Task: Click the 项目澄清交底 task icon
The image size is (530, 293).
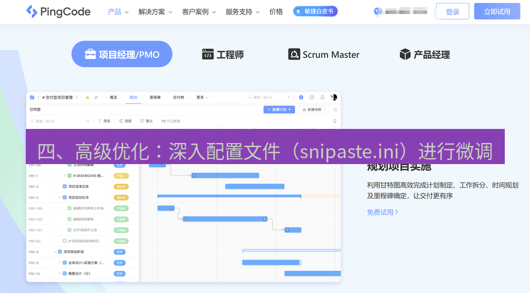Action: (x=64, y=186)
